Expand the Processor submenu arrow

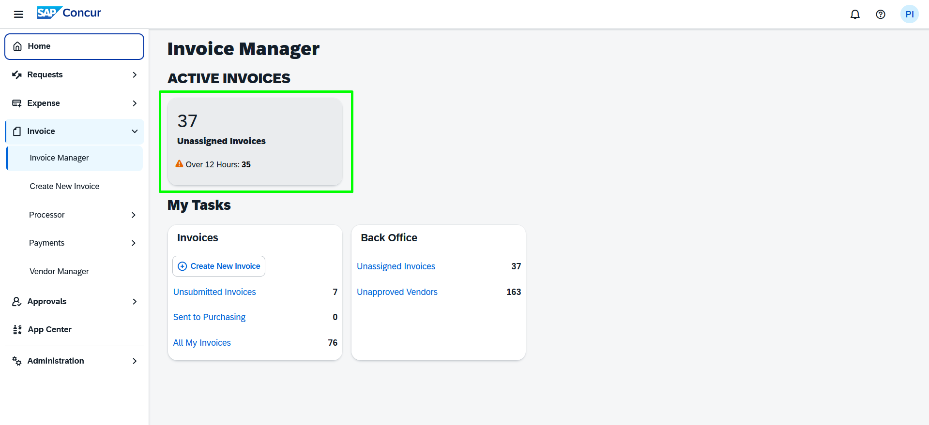click(x=134, y=215)
